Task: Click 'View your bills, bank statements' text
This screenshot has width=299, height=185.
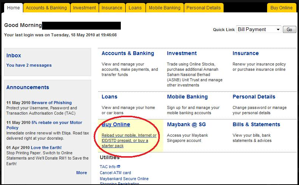Action: 252,138
